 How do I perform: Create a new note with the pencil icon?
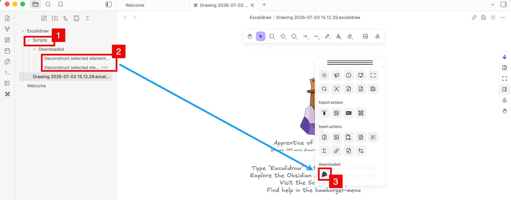coord(44,18)
